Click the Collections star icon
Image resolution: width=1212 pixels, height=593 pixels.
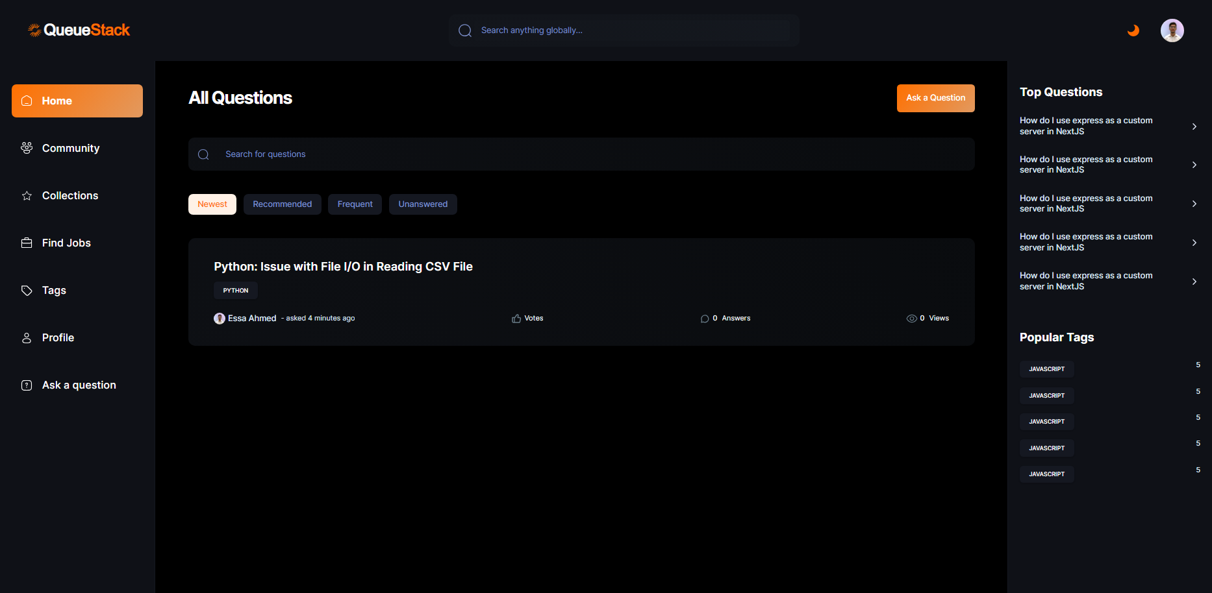[27, 195]
